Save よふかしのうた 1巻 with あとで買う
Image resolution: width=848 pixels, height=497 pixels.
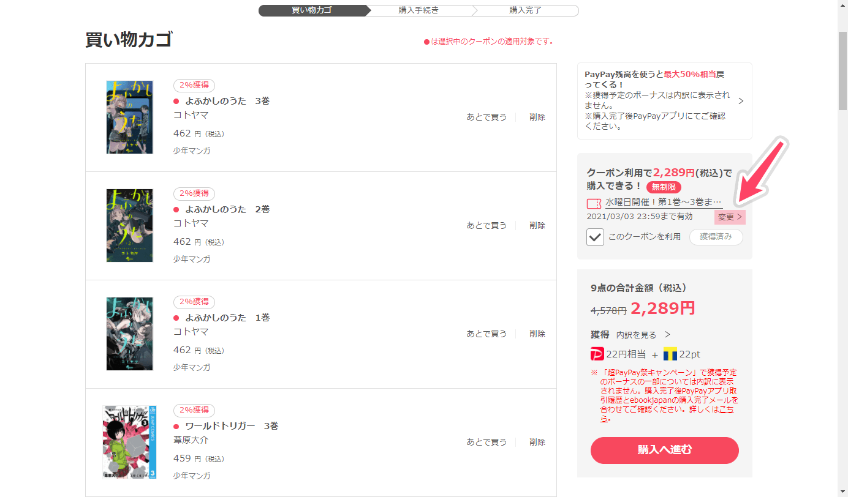pos(486,334)
